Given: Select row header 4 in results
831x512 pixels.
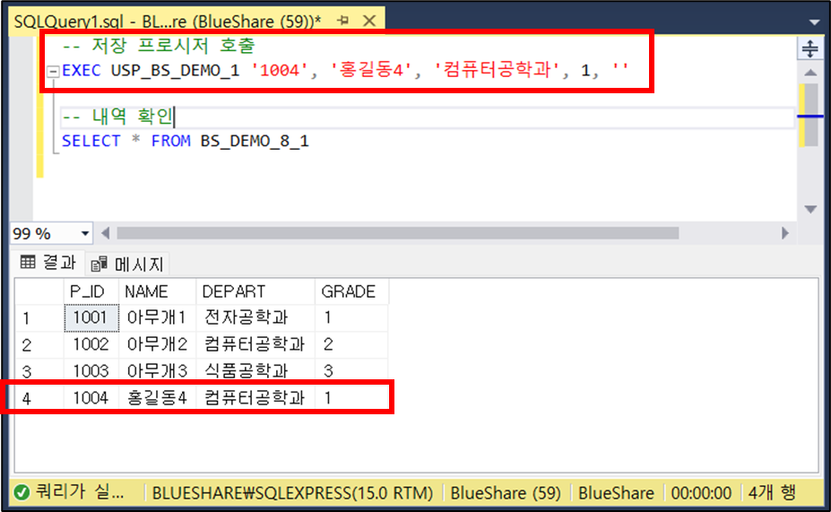Looking at the screenshot, I should [x=39, y=397].
